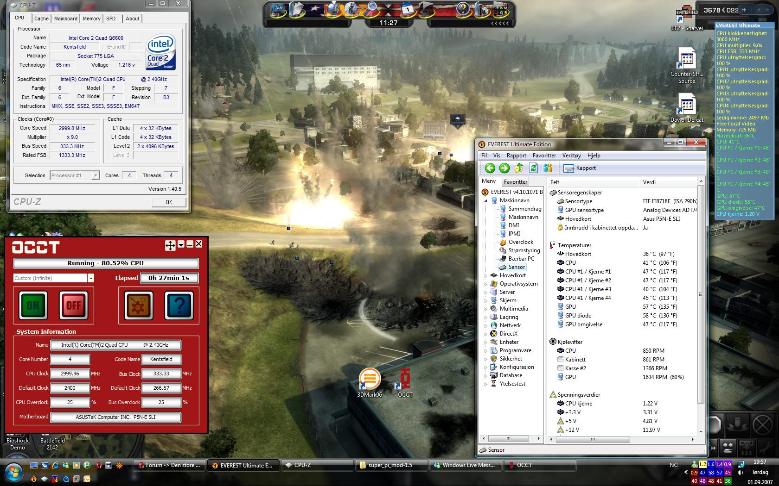
Task: Open OCCT settings gear icon
Action: coord(139,305)
